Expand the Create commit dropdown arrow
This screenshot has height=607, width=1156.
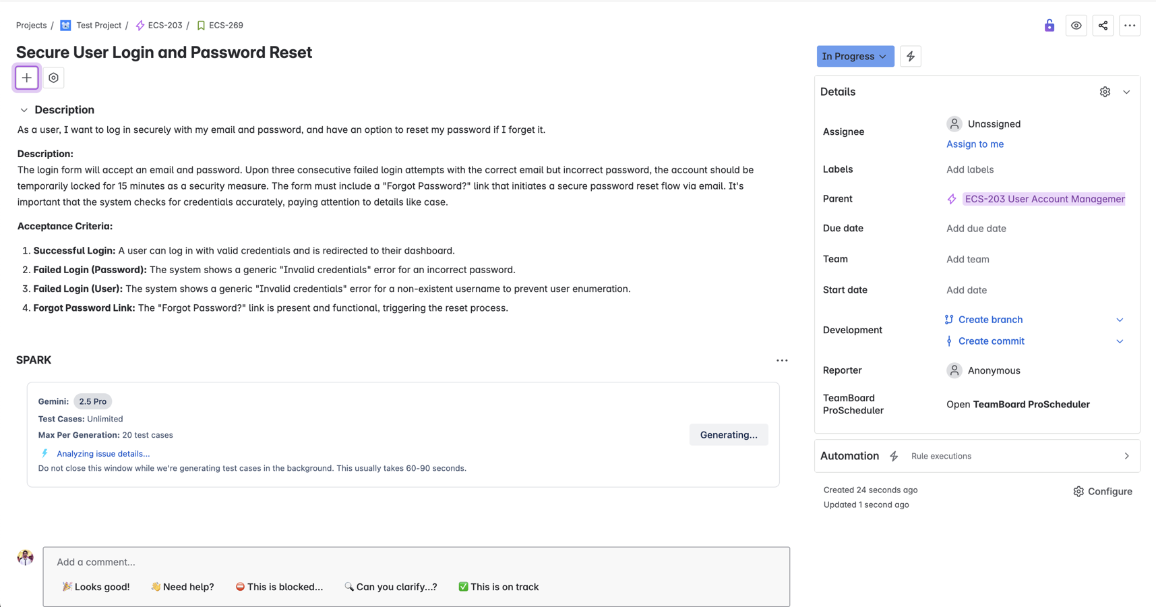point(1120,341)
